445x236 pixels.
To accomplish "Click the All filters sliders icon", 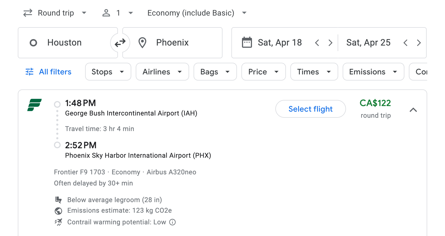I will 29,72.
